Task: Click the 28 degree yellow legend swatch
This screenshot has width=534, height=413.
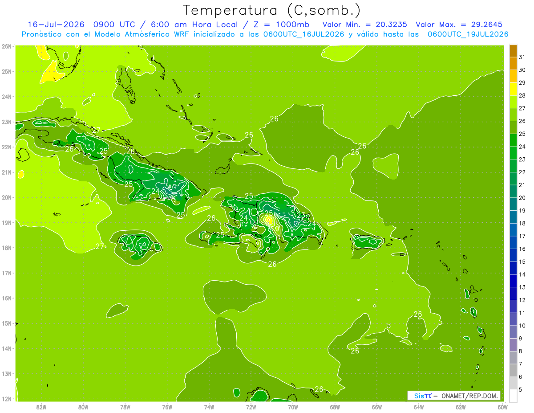Action: (x=513, y=90)
